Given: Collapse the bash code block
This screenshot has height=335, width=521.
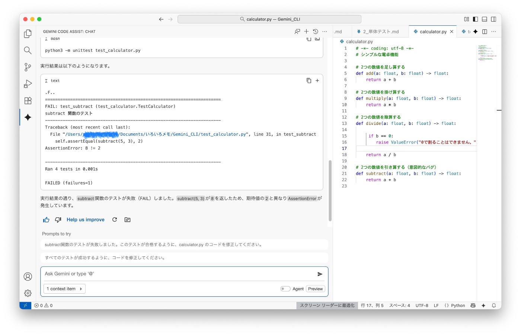Looking at the screenshot, I should pyautogui.click(x=46, y=39).
